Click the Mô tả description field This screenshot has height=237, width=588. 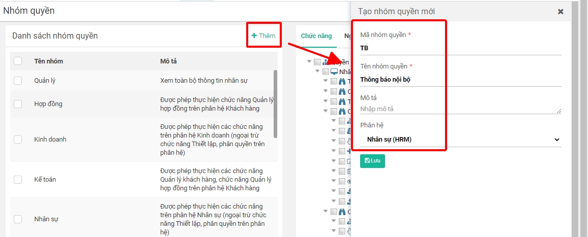460,109
